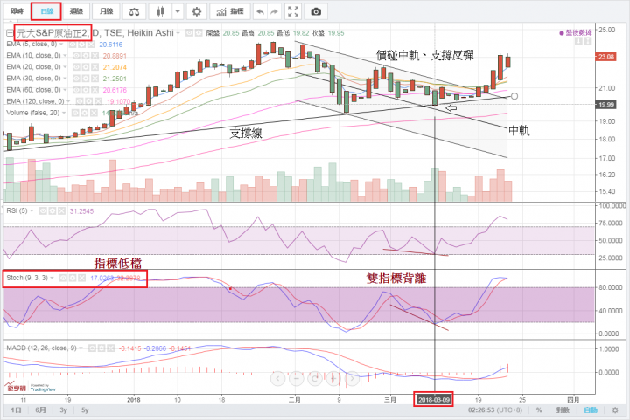Expand the EMA (20, close, 0) legend menu
Viewport: 630px width, 420px height.
[x=65, y=67]
